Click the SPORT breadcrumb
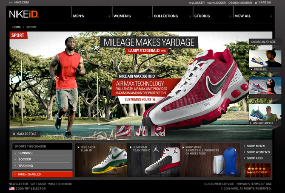The width and height of the screenshot is (285, 193). coord(31,27)
